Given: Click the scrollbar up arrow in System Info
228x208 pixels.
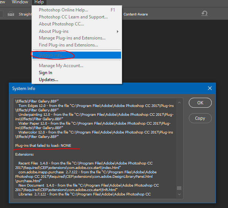Looking at the screenshot, I should (x=179, y=103).
